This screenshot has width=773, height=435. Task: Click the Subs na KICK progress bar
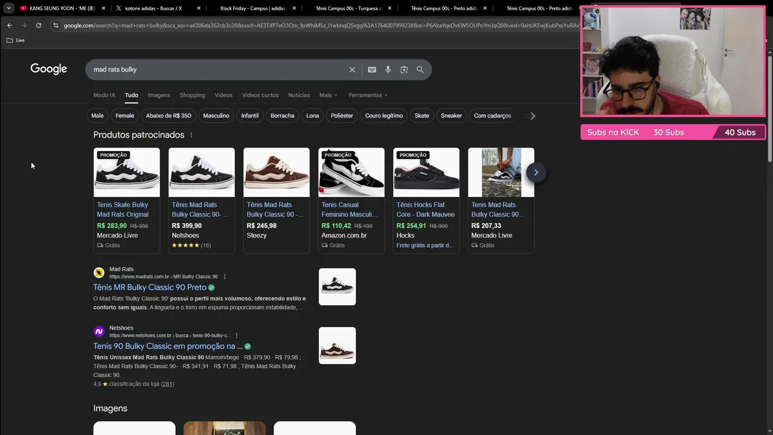[x=673, y=132]
